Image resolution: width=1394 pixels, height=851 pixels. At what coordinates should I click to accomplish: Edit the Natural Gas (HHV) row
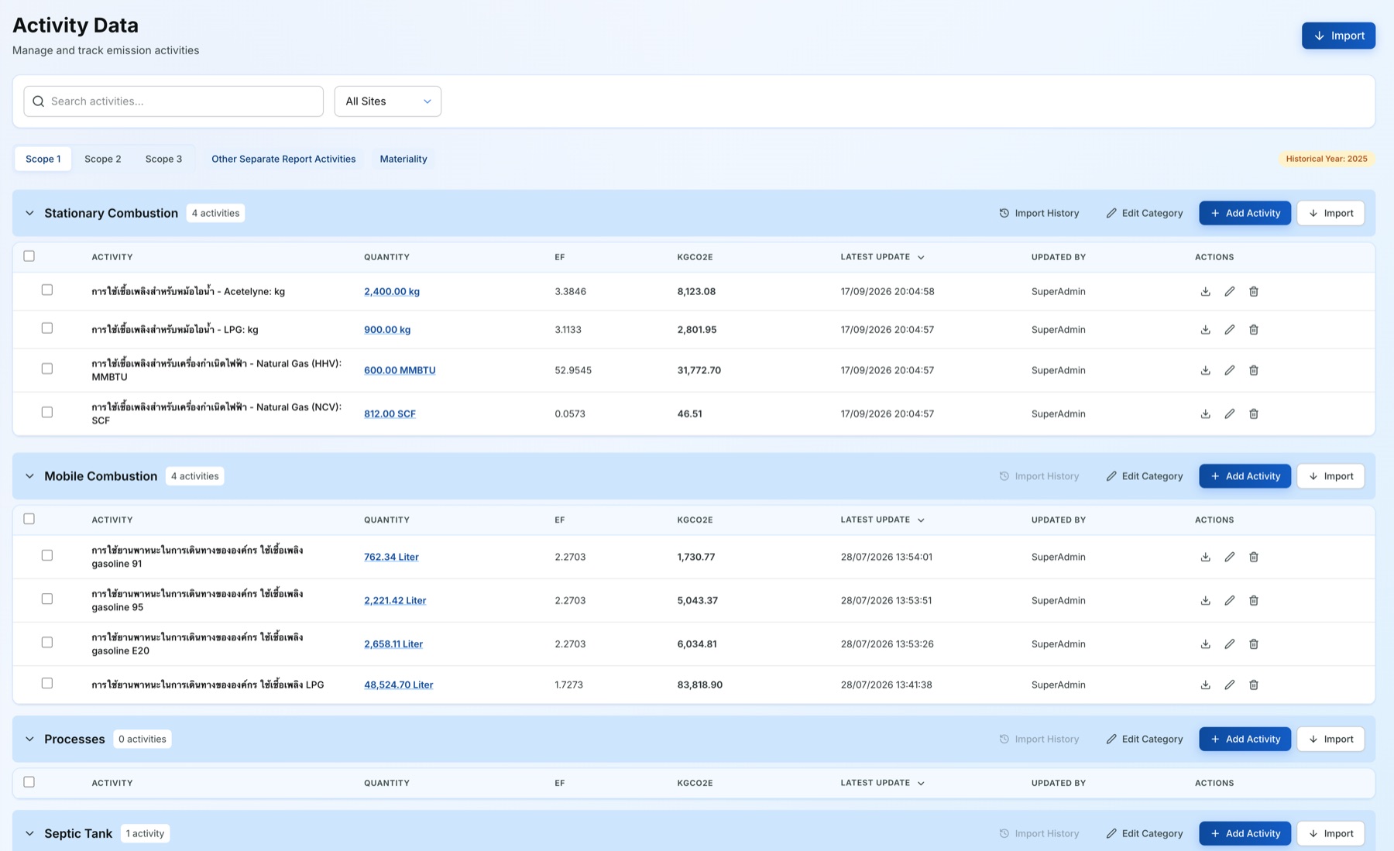(1229, 370)
